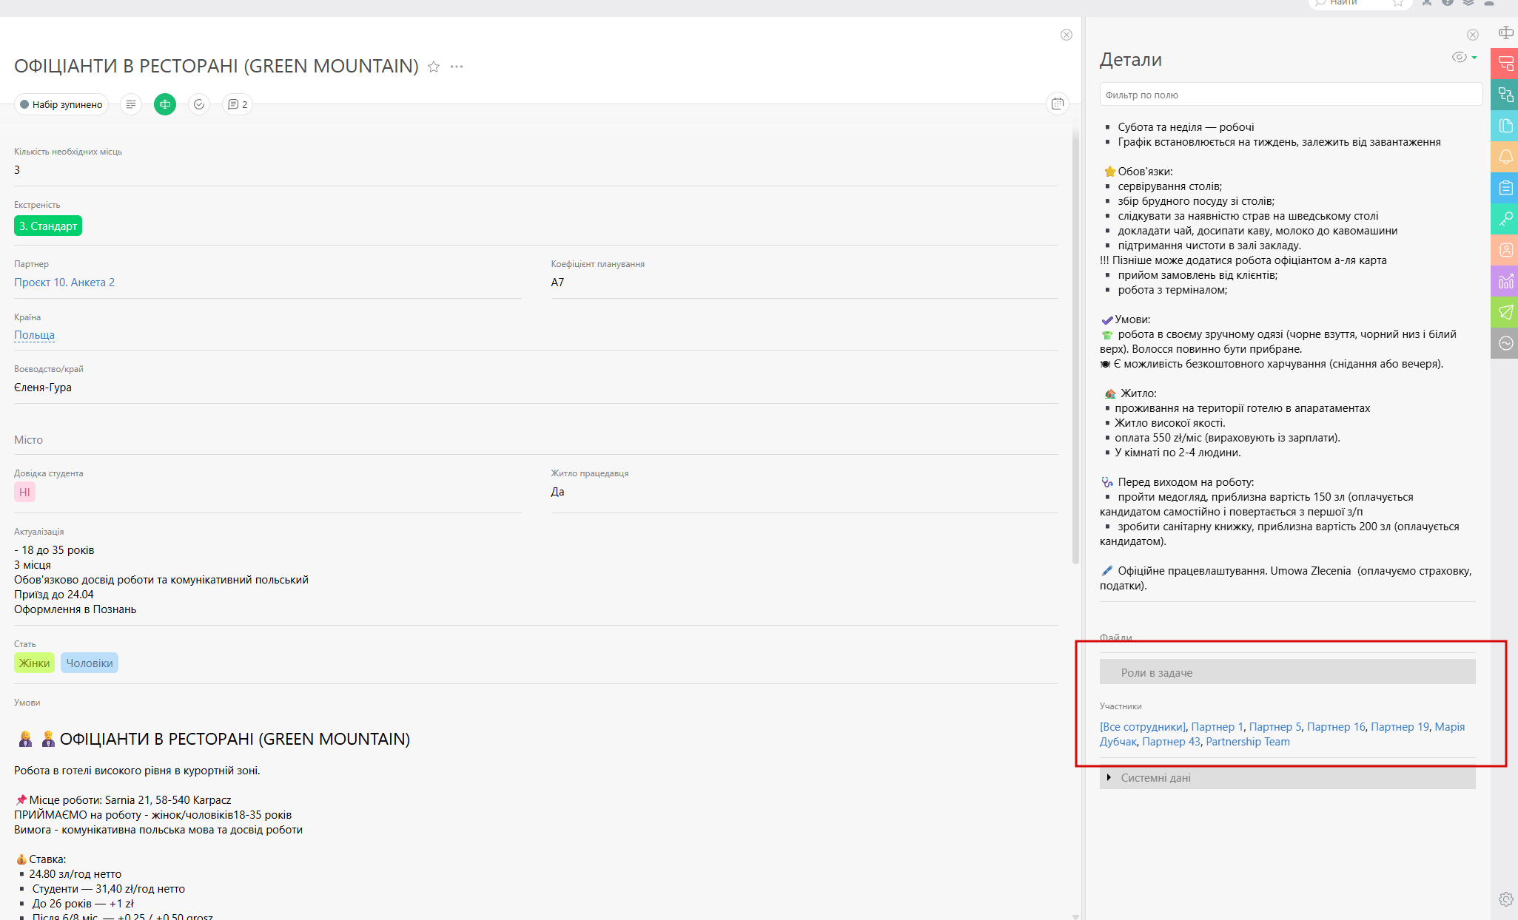The width and height of the screenshot is (1518, 920).
Task: Toggle the green fields view button
Action: pos(165,104)
